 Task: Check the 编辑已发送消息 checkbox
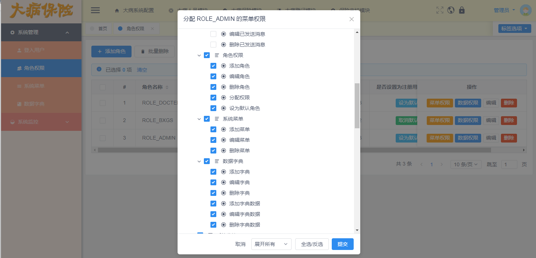tap(213, 34)
